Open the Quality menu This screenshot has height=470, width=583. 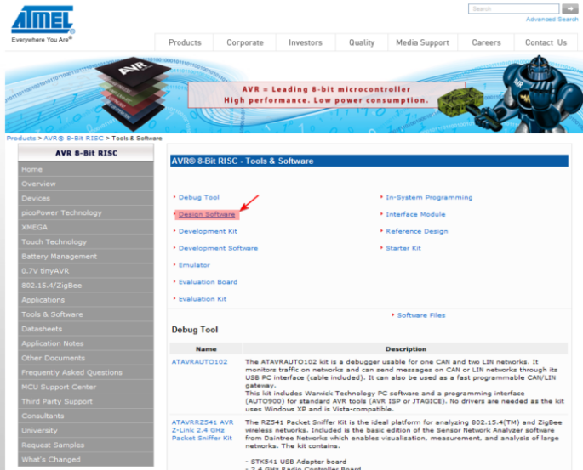pyautogui.click(x=362, y=42)
